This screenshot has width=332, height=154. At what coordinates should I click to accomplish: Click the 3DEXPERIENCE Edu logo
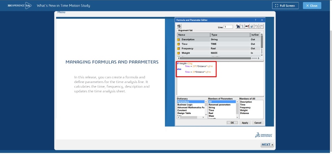click(19, 6)
